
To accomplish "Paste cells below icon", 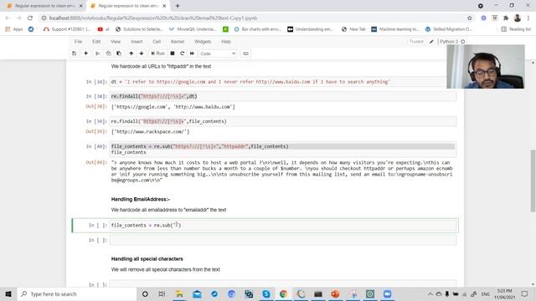I will coord(119,54).
